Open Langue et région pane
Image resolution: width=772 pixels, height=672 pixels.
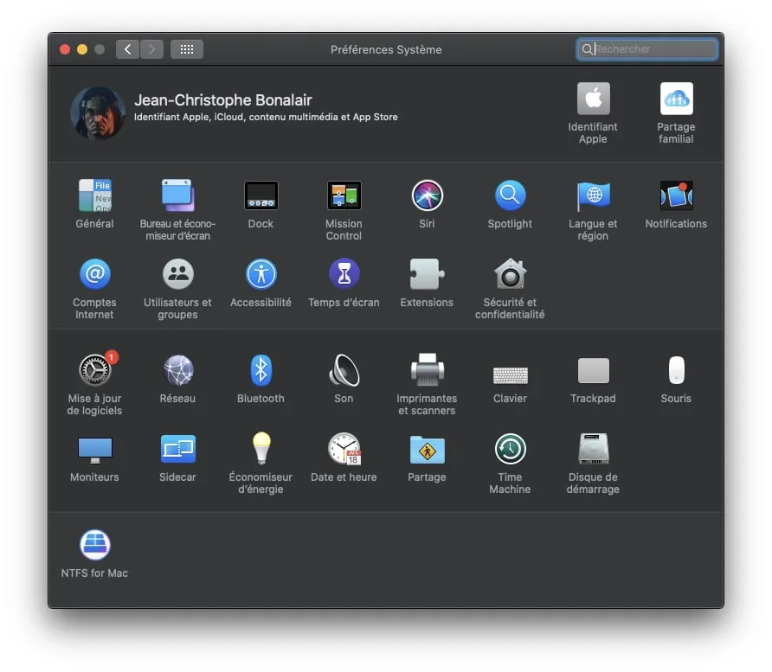(x=593, y=195)
